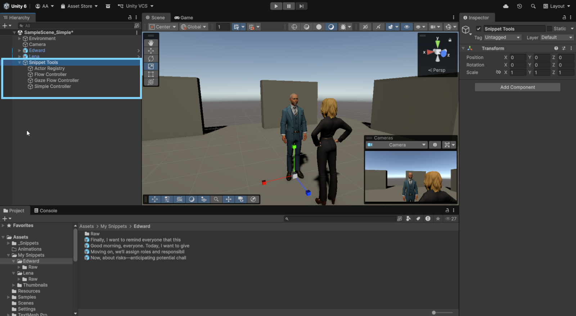Screen dimensions: 576x316
Task: Open the Camera selection dropdown in Cameras overlay
Action: coord(397,145)
